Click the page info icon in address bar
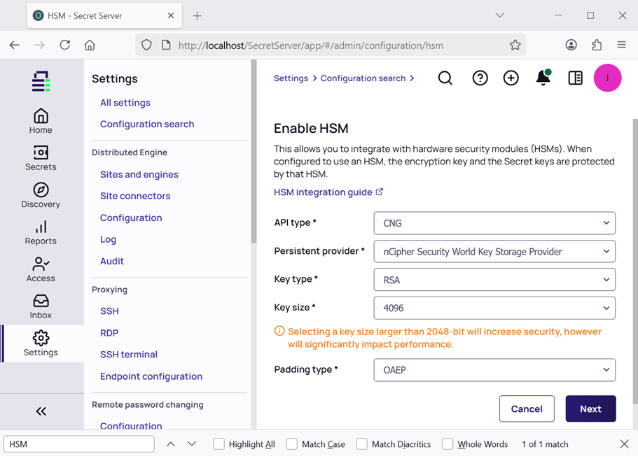This screenshot has width=638, height=456. tap(166, 45)
